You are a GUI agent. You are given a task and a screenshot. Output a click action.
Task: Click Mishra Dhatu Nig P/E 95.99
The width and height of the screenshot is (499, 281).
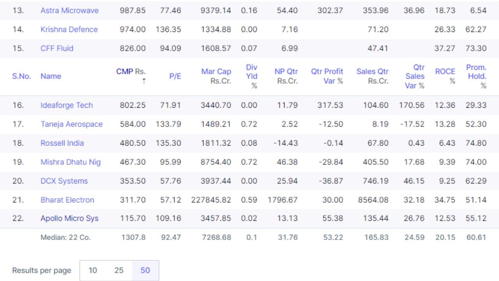(x=171, y=162)
